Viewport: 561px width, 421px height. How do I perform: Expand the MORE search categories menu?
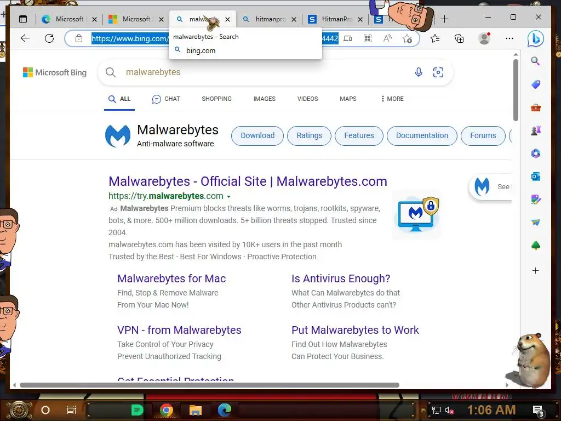tap(392, 99)
